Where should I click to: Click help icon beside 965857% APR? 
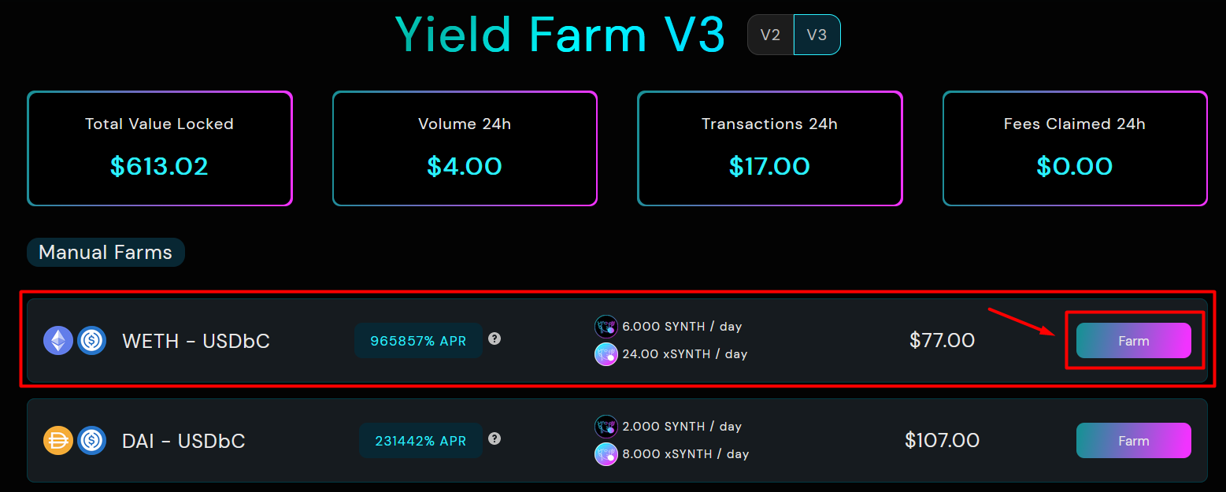click(x=494, y=338)
